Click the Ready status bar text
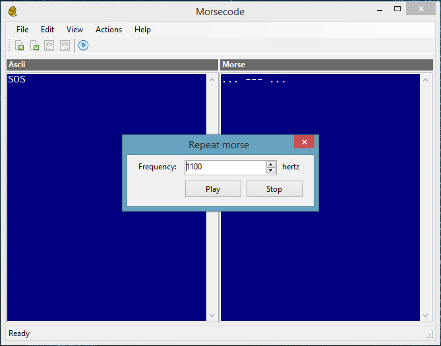 19,333
